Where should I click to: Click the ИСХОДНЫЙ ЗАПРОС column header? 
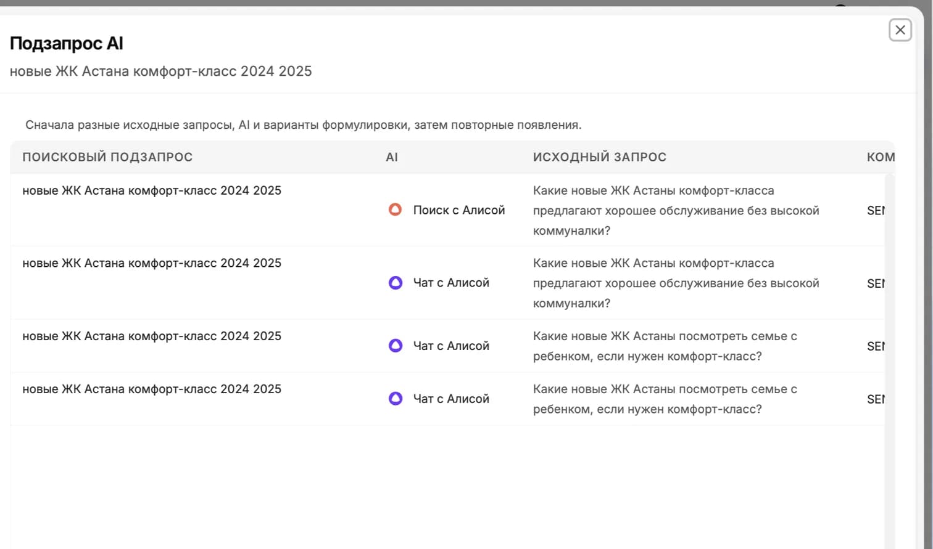600,157
